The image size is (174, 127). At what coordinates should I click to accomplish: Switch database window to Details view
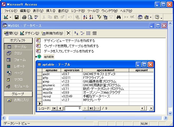94,33
